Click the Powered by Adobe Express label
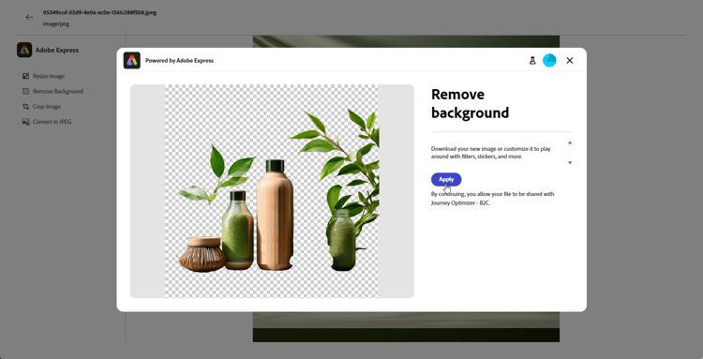The image size is (703, 359). tap(179, 61)
